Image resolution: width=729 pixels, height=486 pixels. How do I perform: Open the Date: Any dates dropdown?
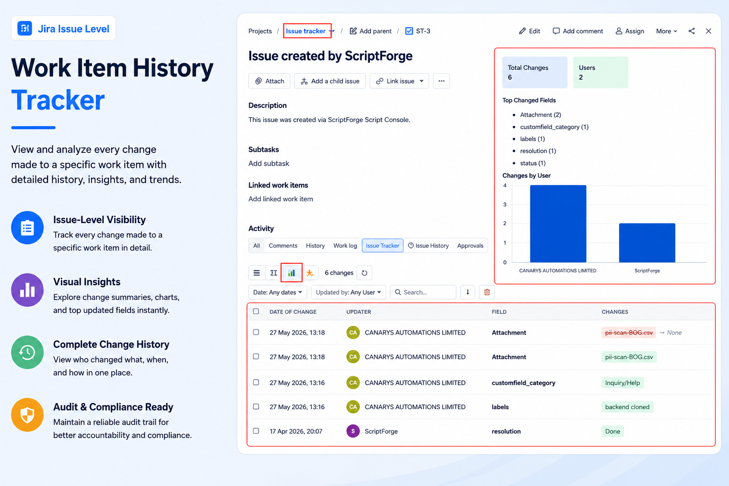[x=278, y=292]
